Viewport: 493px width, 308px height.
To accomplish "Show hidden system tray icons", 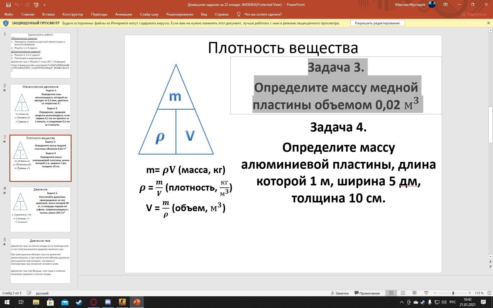I will pyautogui.click(x=402, y=302).
